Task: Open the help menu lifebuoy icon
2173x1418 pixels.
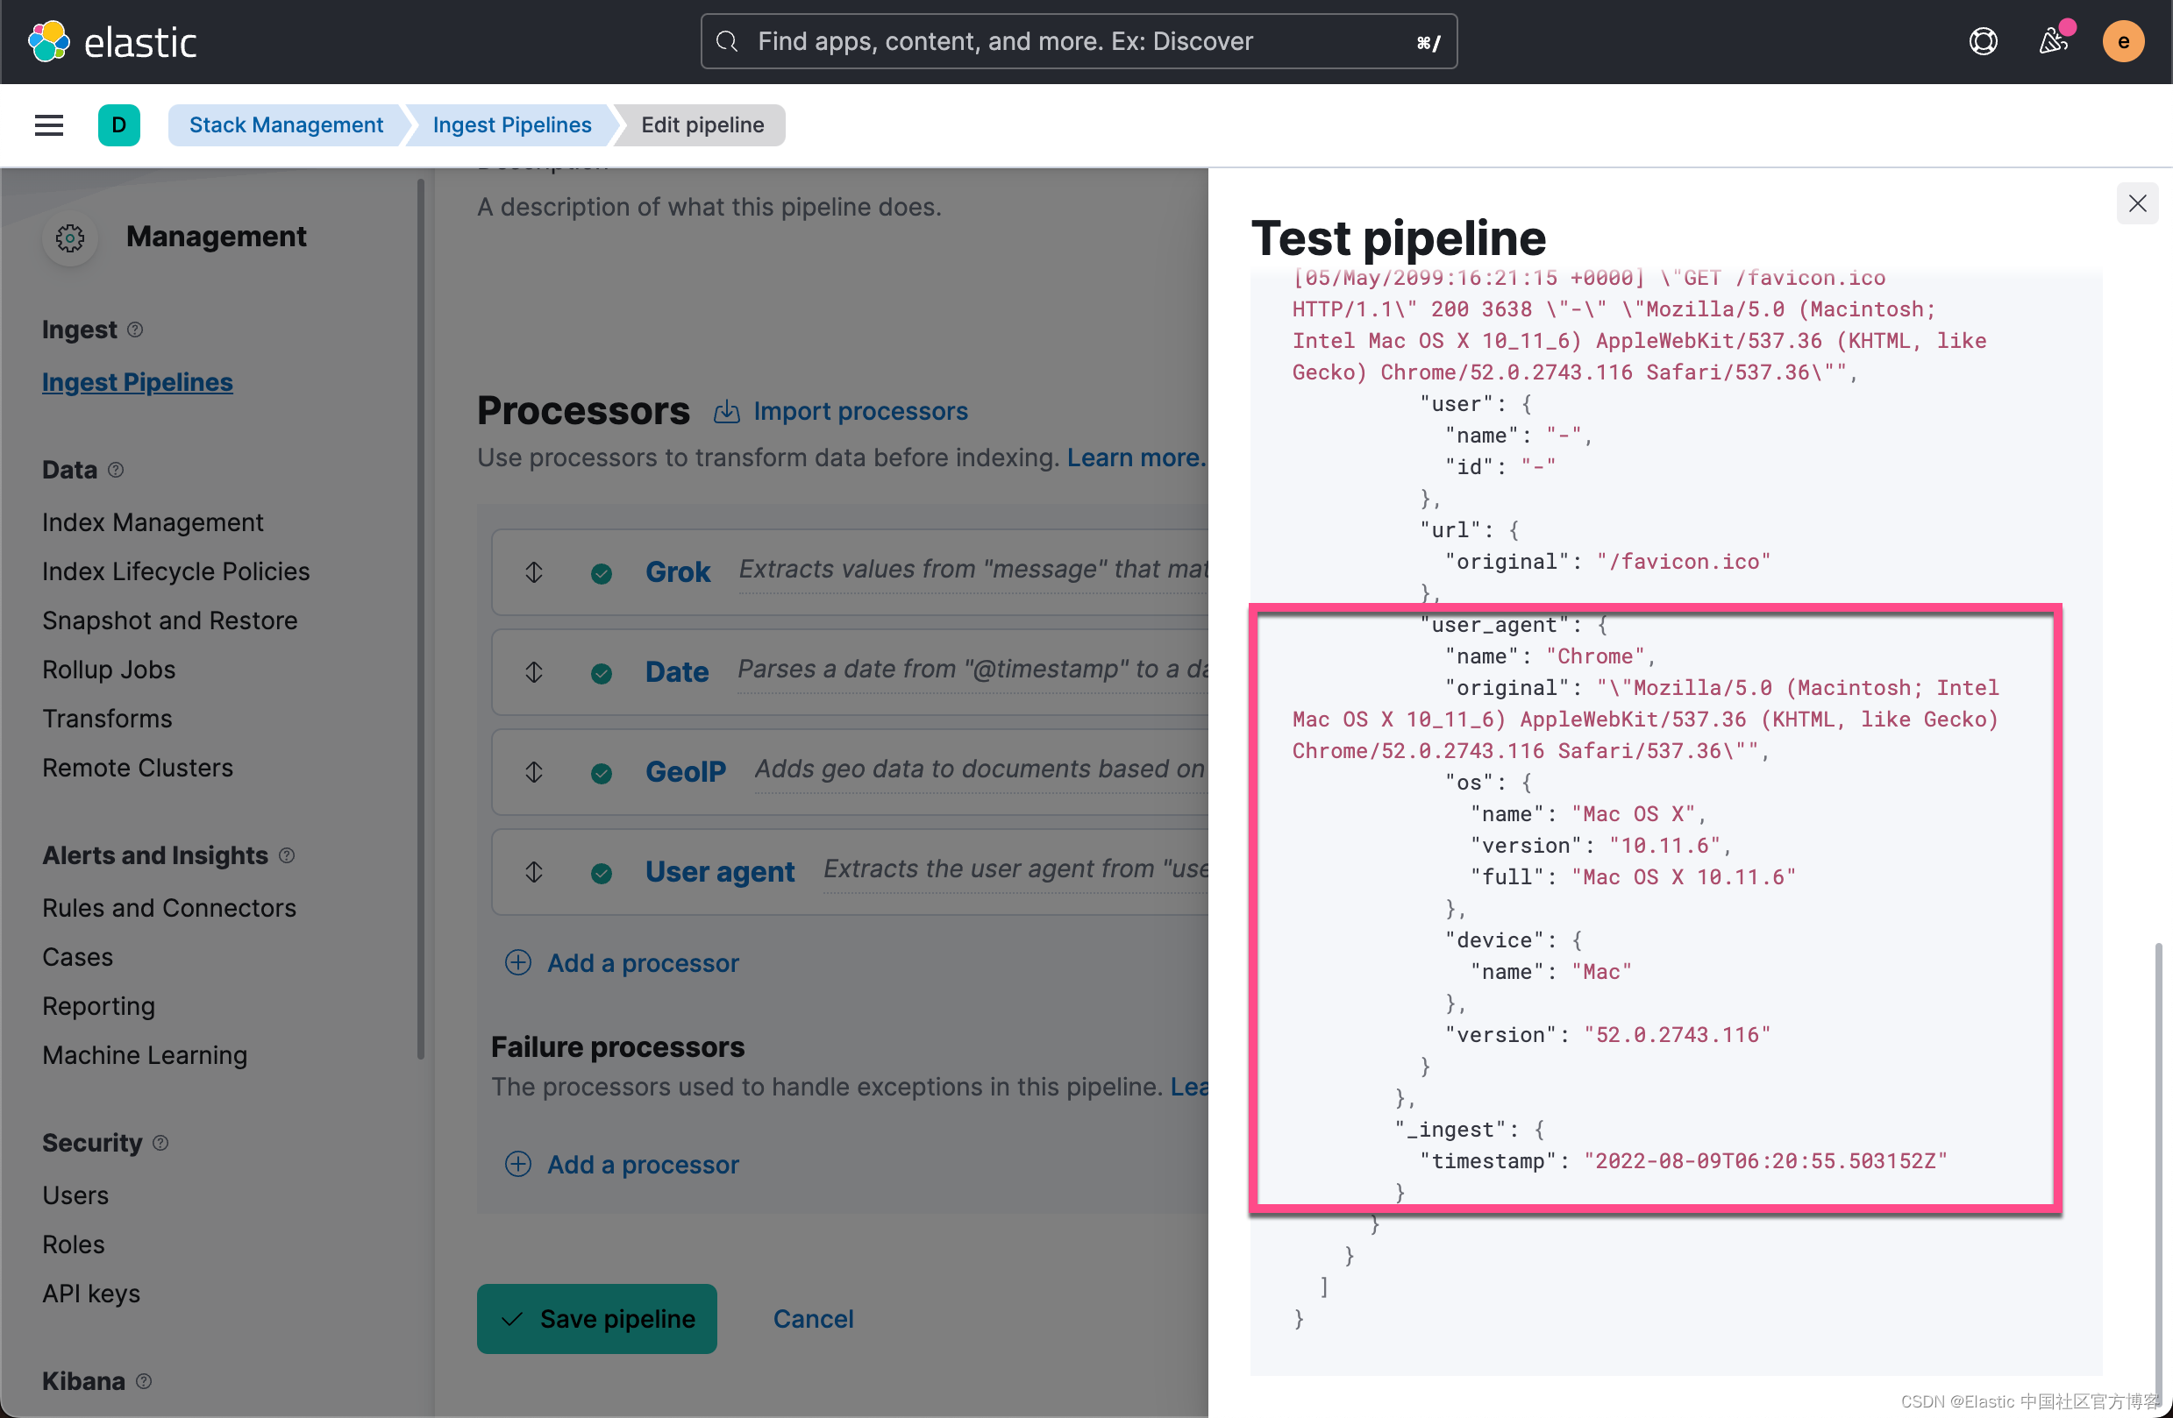Action: [1983, 42]
